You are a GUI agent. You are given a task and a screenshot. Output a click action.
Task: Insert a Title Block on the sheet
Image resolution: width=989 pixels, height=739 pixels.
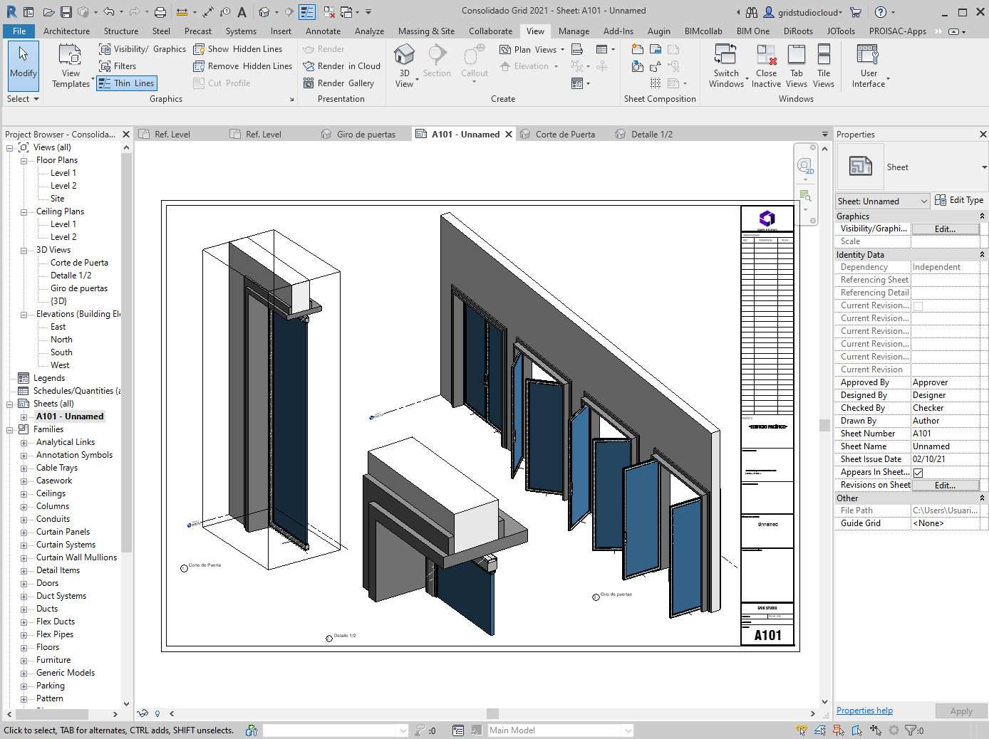(656, 49)
